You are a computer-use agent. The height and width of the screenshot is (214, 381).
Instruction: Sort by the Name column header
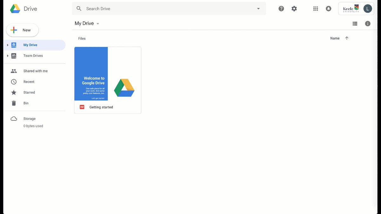pos(335,38)
